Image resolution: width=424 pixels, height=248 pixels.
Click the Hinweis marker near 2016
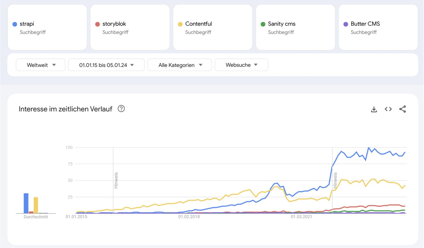click(116, 180)
